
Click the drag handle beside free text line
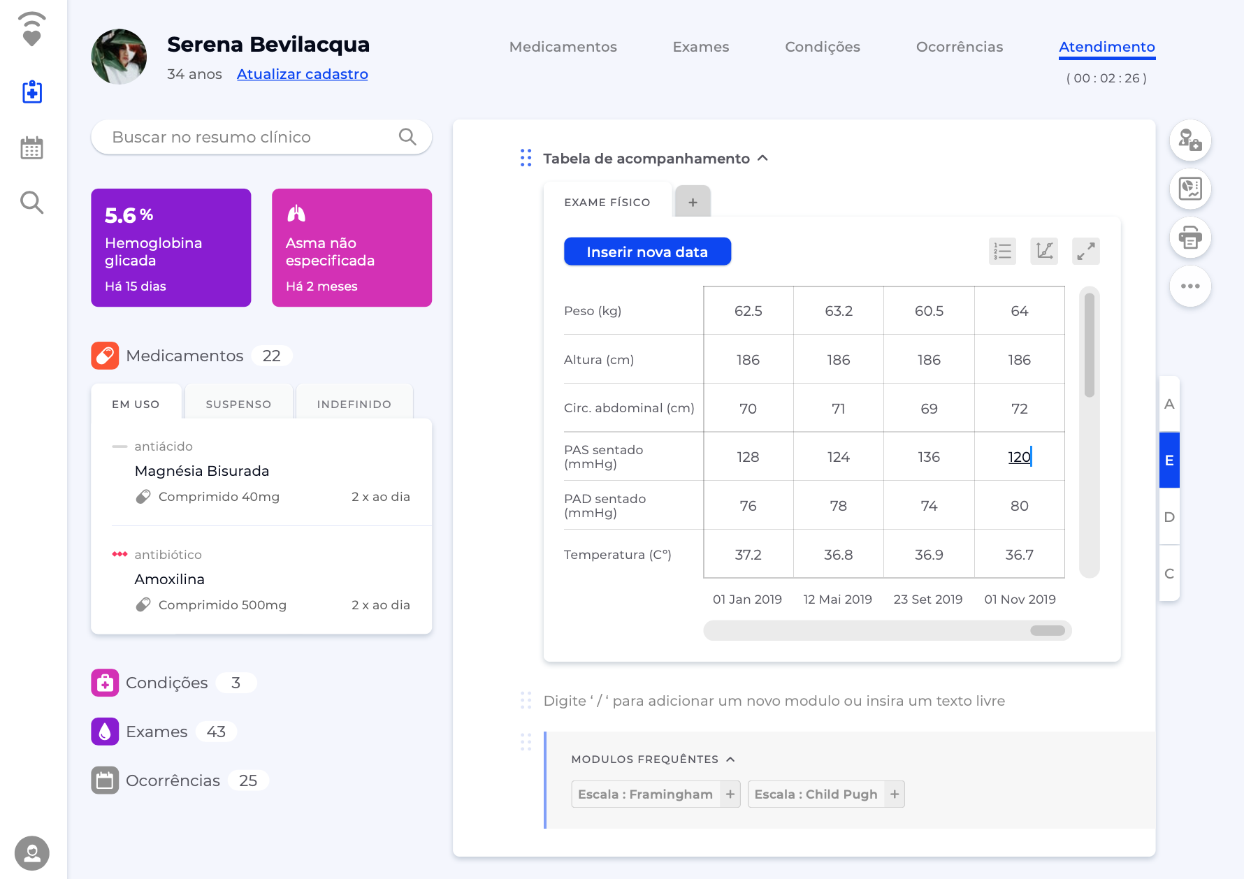[x=526, y=700]
